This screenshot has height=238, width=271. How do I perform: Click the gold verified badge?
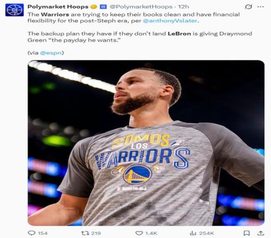(94, 7)
